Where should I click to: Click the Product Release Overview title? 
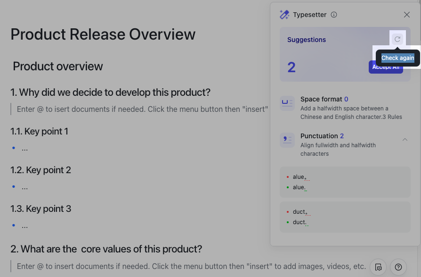coord(103,34)
